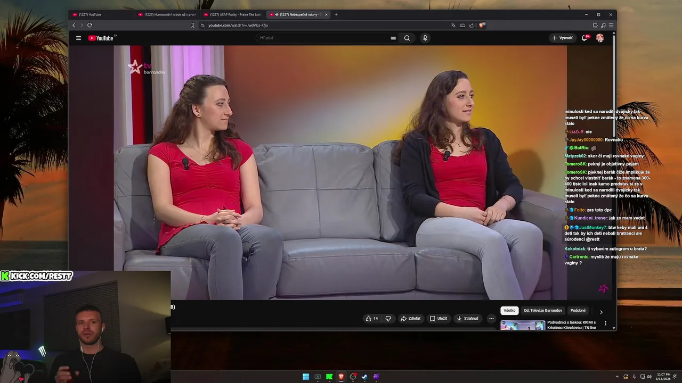
Task: Go to YouTube home via logo
Action: click(x=101, y=38)
